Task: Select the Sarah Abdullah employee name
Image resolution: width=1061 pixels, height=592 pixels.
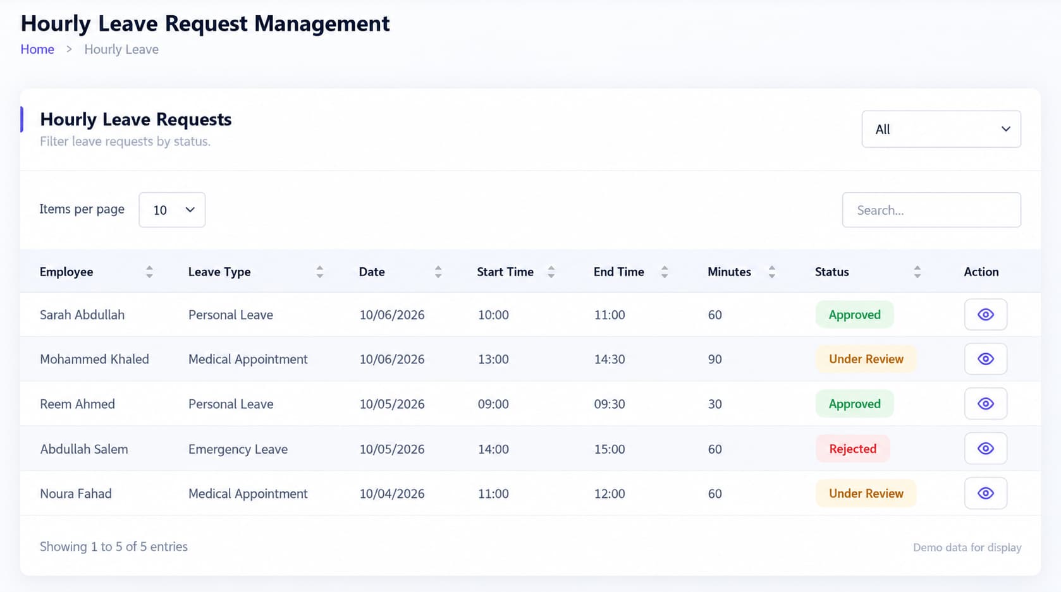Action: pos(82,315)
